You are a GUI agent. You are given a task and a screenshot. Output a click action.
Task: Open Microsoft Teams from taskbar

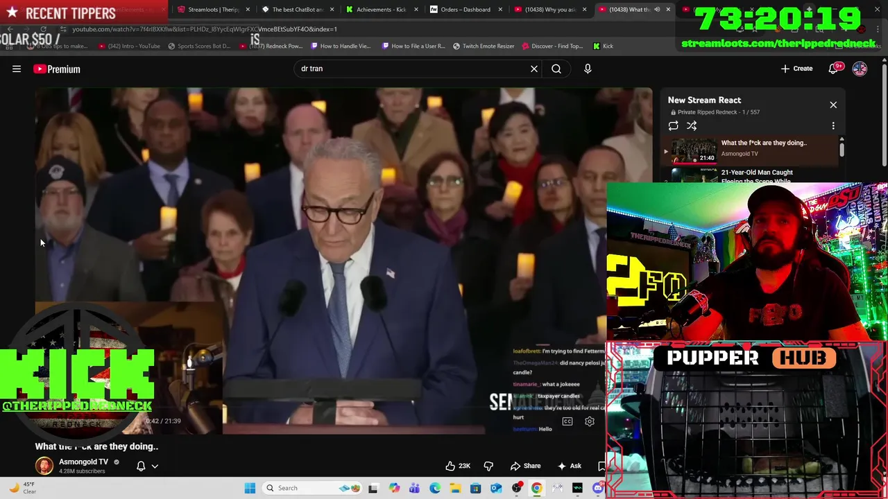click(x=414, y=488)
